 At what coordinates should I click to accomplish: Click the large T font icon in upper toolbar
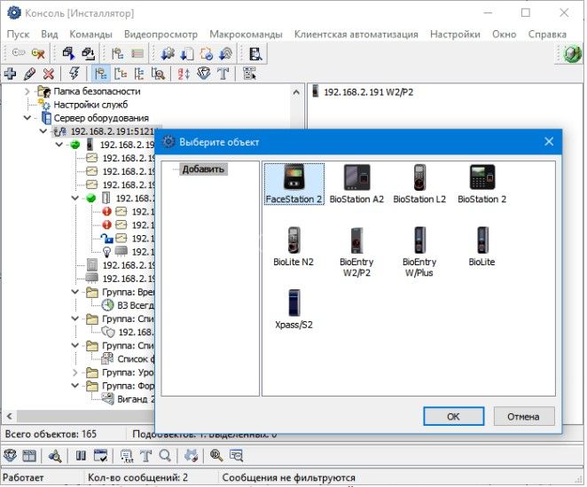pyautogui.click(x=223, y=74)
